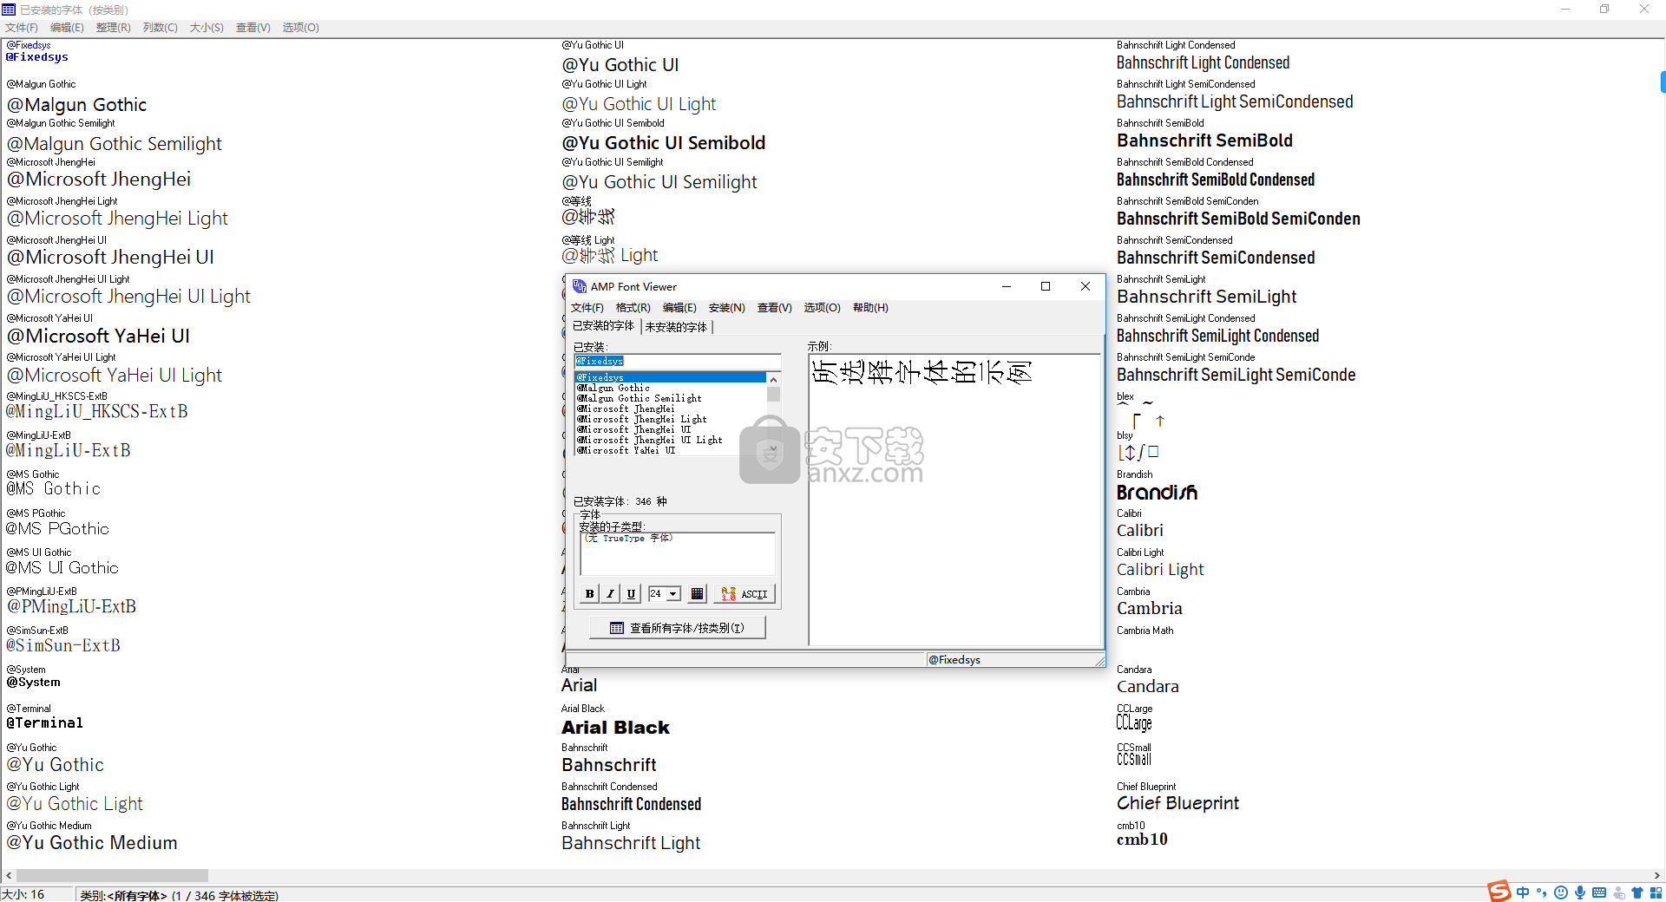This screenshot has width=1666, height=902.
Task: Click the font list window title icon
Action: click(9, 10)
